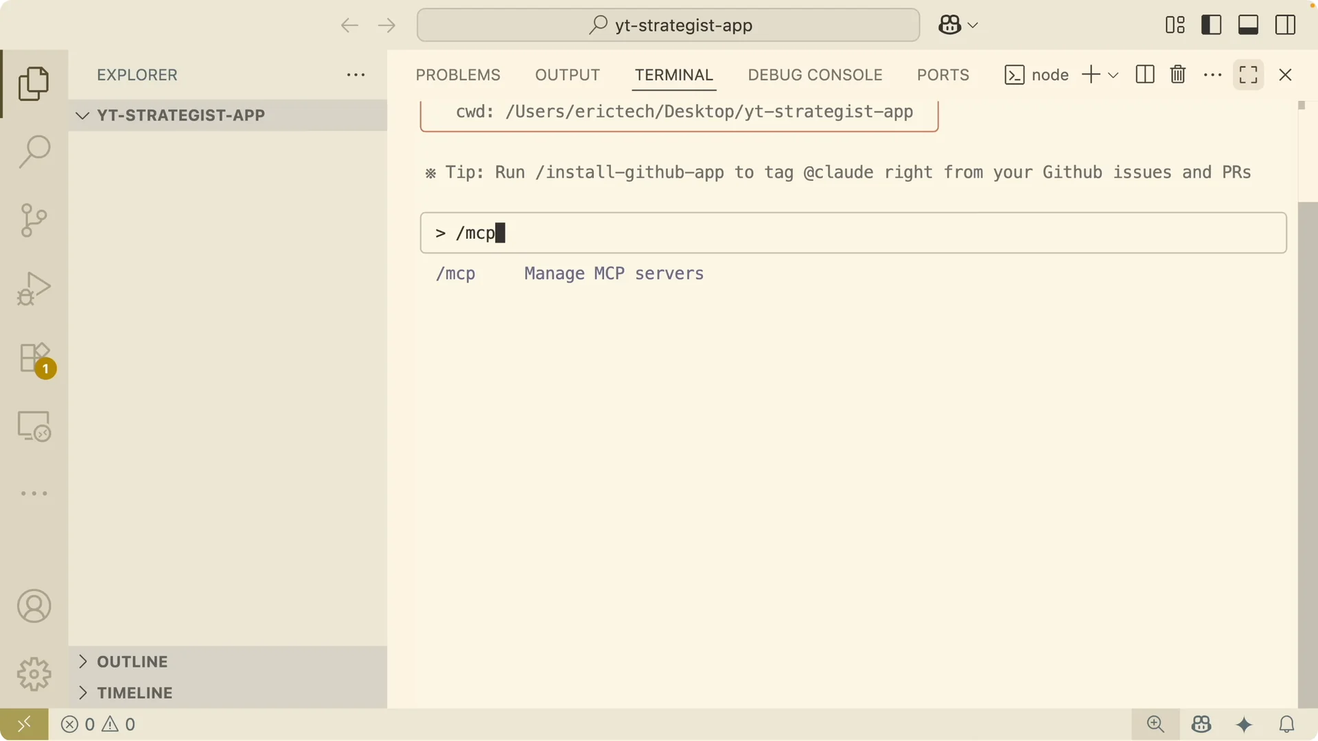Go forward in navigation history
Screen dimensions: 1318x741
pos(387,25)
